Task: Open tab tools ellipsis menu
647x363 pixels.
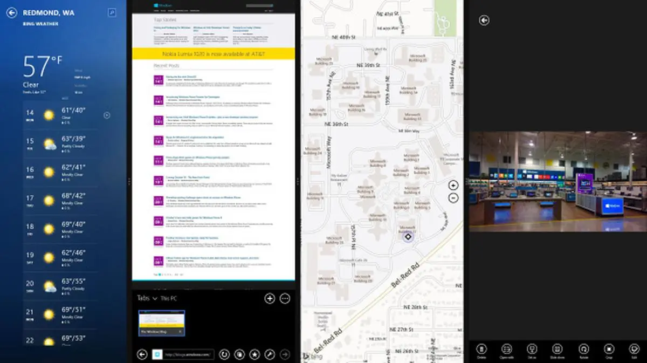Action: tap(285, 298)
